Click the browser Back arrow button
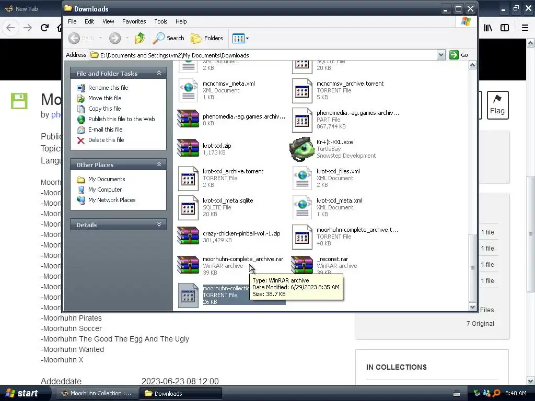535x401 pixels. 10,28
